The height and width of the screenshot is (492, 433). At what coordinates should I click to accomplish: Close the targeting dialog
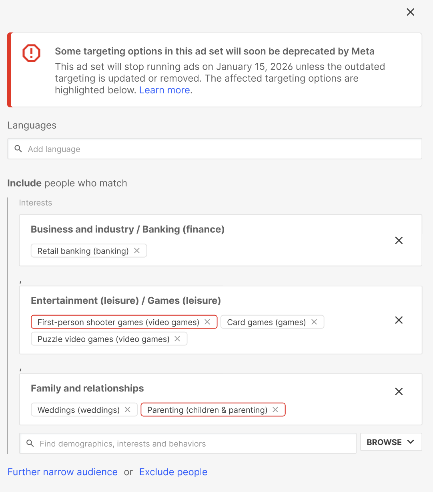410,12
